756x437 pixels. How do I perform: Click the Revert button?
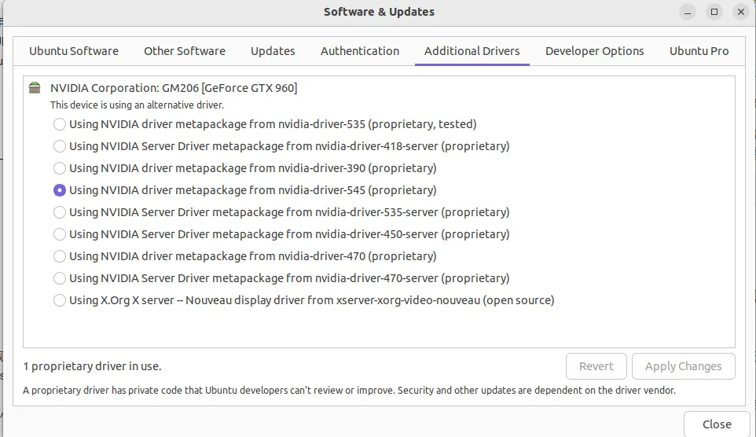point(596,366)
